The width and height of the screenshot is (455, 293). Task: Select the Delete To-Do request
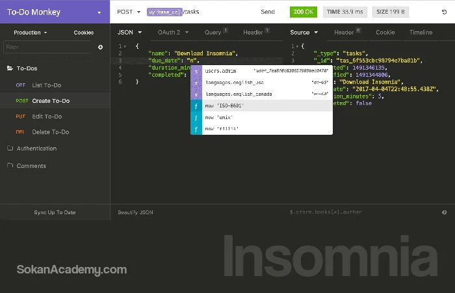pyautogui.click(x=55, y=132)
